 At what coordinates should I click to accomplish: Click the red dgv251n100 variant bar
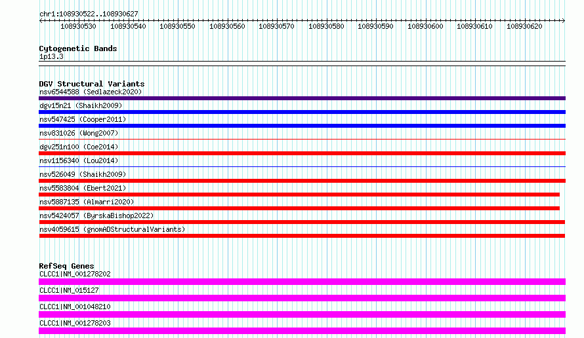point(302,153)
